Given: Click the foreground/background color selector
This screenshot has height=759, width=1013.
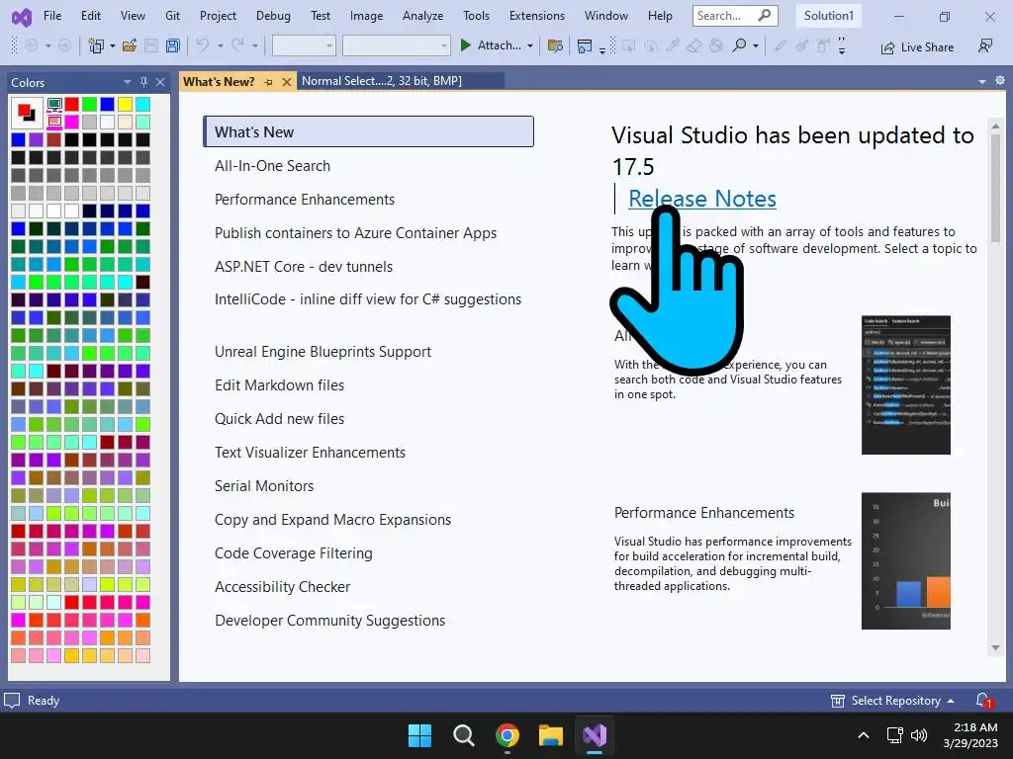Looking at the screenshot, I should [x=27, y=113].
